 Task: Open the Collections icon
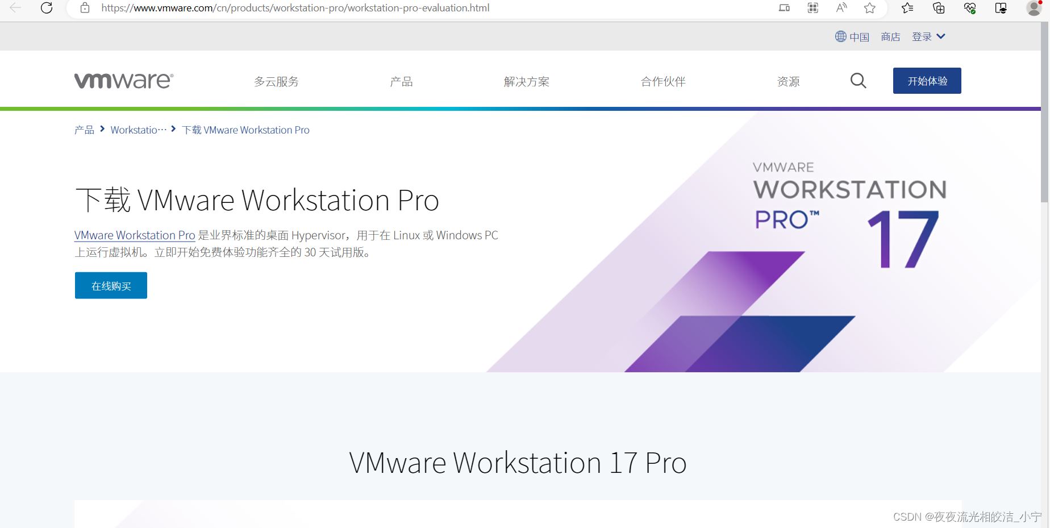click(x=939, y=8)
